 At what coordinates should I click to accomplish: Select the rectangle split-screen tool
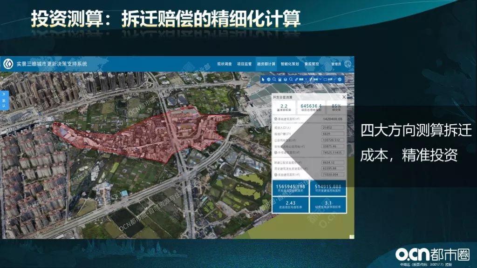click(x=325, y=79)
